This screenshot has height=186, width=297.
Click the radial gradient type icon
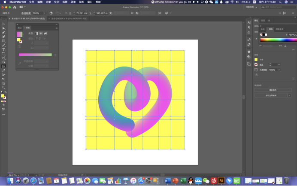(x=40, y=34)
